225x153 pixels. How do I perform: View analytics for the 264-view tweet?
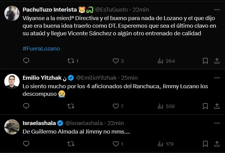(160, 61)
